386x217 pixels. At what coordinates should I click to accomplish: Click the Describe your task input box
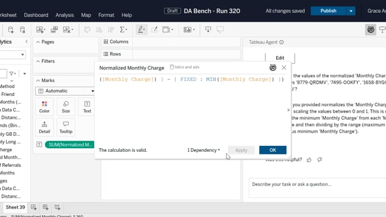point(317,187)
